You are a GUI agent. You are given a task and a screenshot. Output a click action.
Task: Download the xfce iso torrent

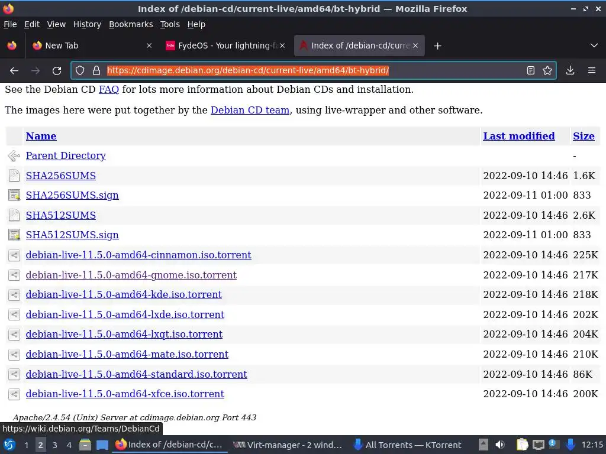(x=125, y=394)
